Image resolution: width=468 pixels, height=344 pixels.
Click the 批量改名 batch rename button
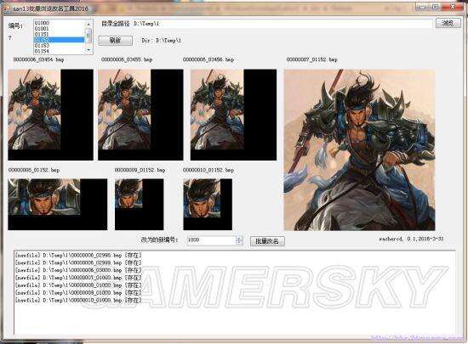[x=267, y=241]
